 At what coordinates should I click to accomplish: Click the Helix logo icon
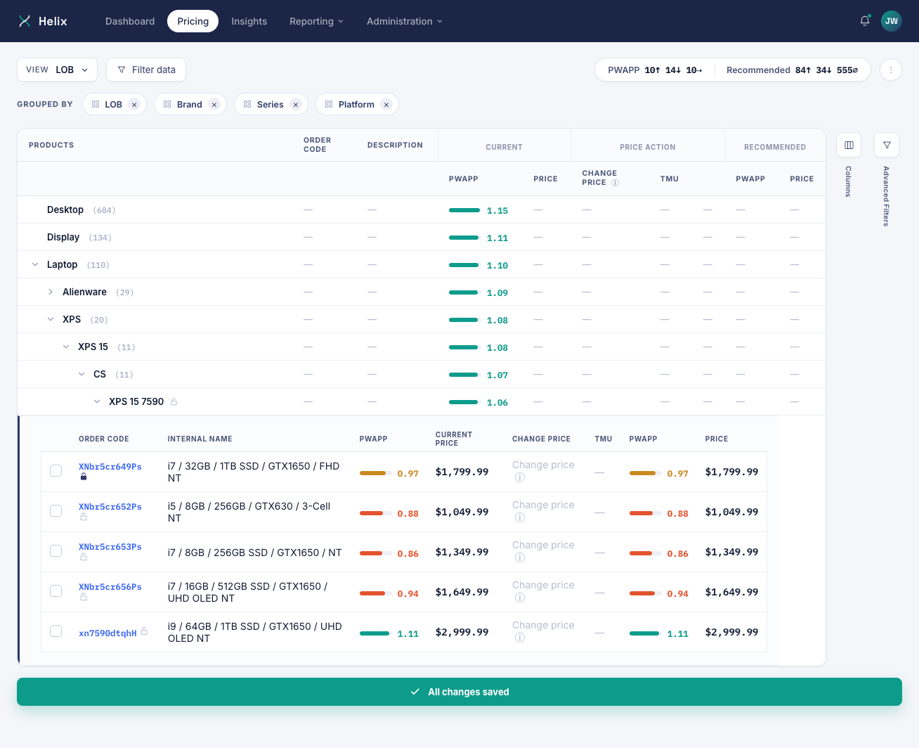click(25, 21)
